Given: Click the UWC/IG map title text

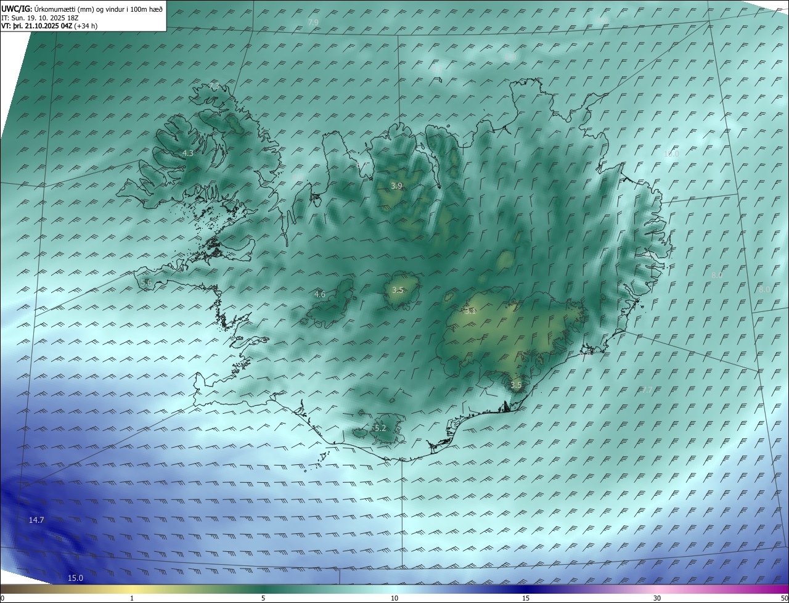Looking at the screenshot, I should (82, 9).
